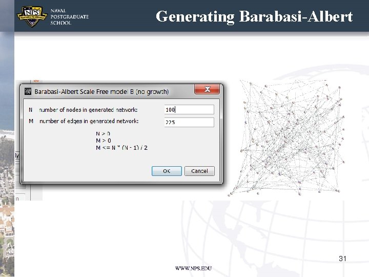Click the 'Barabasi-Albert Scale Free model B' title text
The image size is (369, 277).
click(x=101, y=92)
